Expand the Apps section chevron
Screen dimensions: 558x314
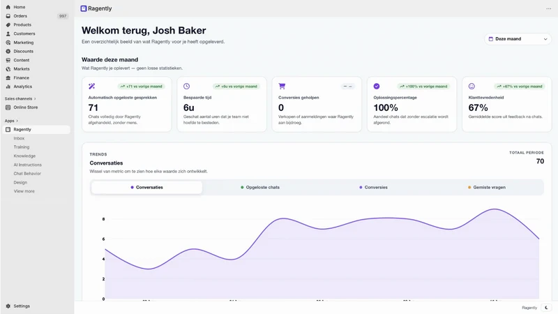[17, 121]
